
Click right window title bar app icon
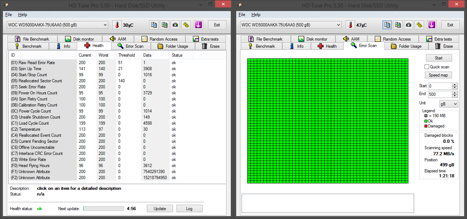click(239, 5)
